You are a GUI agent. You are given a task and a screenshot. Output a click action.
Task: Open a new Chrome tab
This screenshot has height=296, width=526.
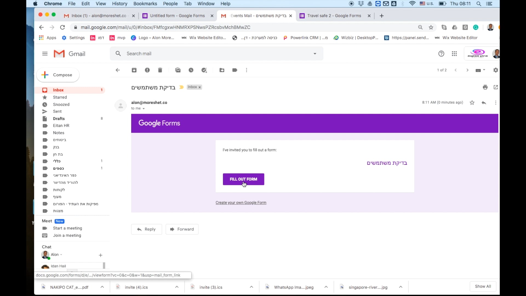(382, 16)
